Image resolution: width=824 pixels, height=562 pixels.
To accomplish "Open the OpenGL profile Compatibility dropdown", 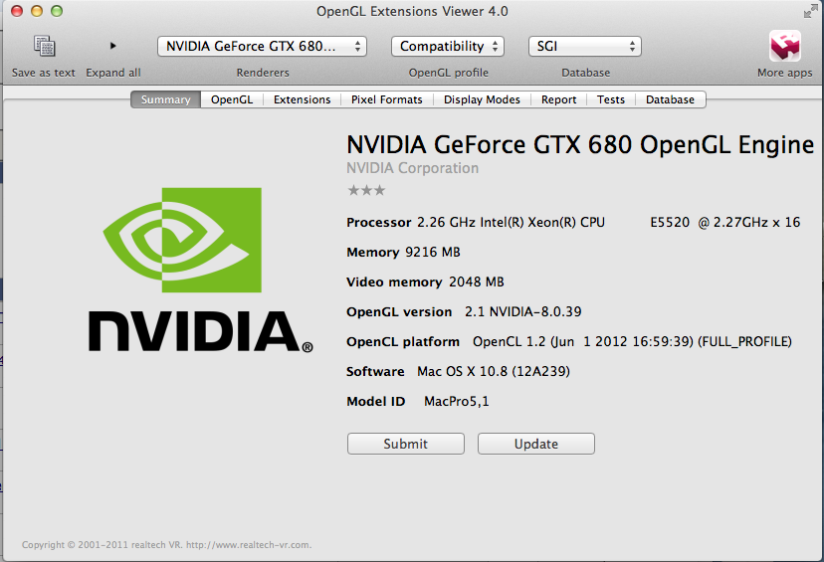I will [447, 46].
